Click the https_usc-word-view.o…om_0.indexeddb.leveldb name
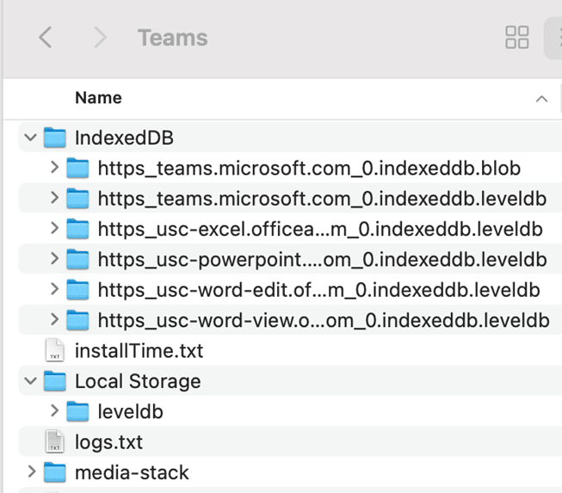The width and height of the screenshot is (562, 493). (x=324, y=321)
